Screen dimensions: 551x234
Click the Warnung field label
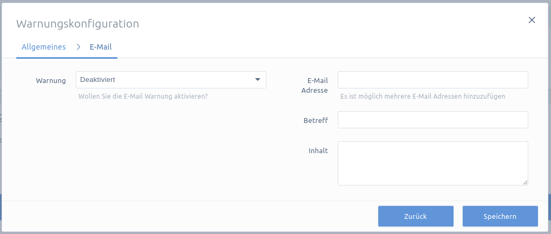(50, 80)
